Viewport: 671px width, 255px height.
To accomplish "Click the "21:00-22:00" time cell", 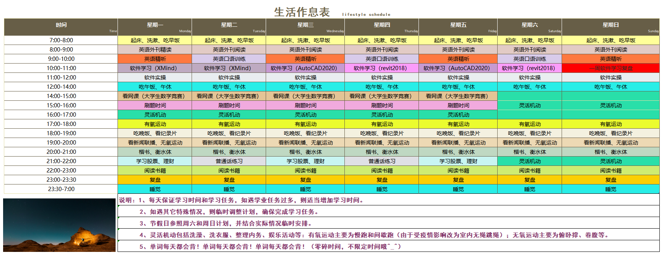I will (x=61, y=161).
